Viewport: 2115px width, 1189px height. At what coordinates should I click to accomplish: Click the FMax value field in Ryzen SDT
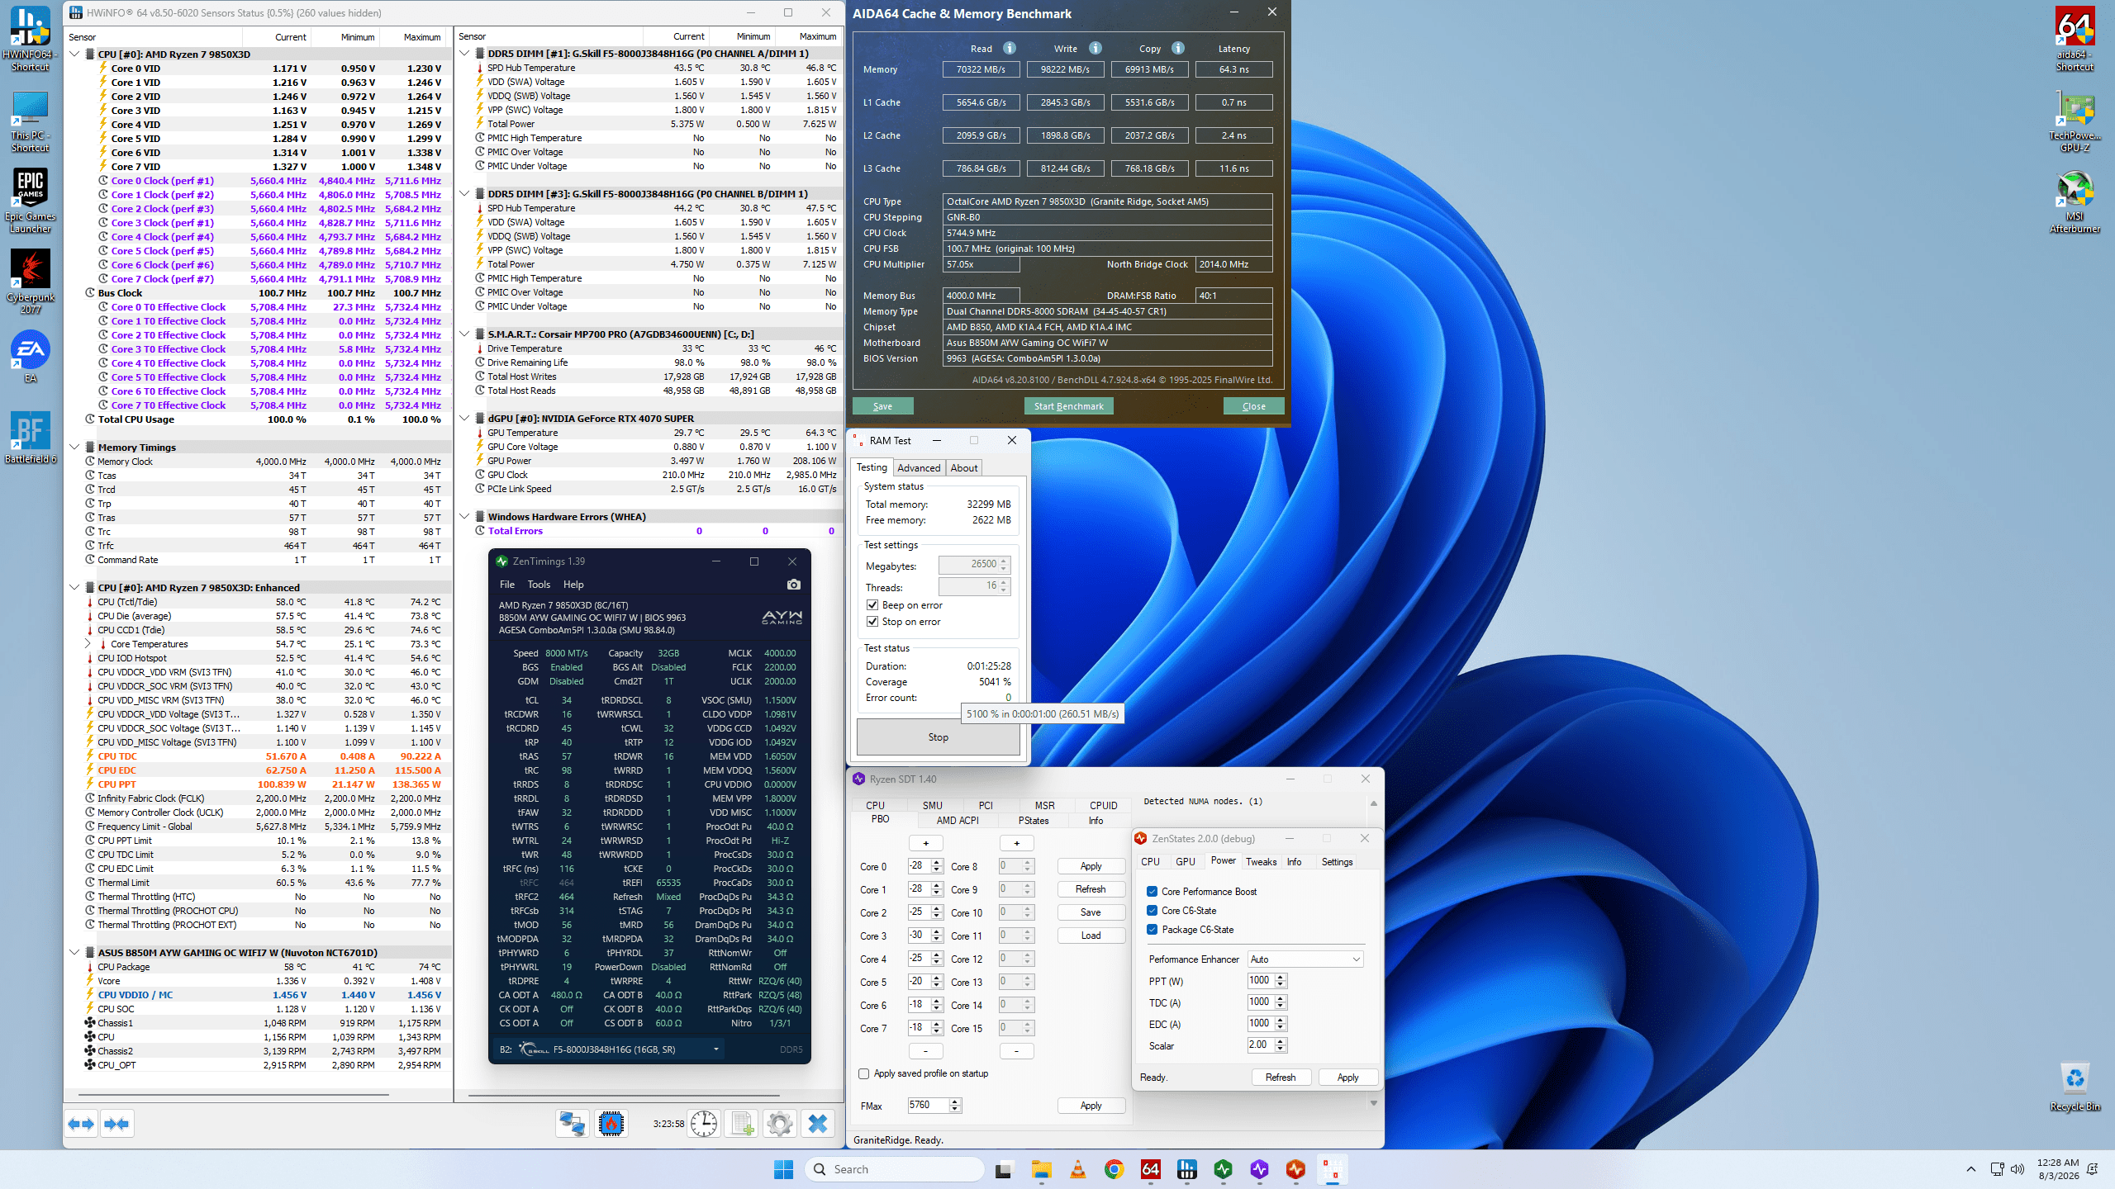click(x=929, y=1105)
